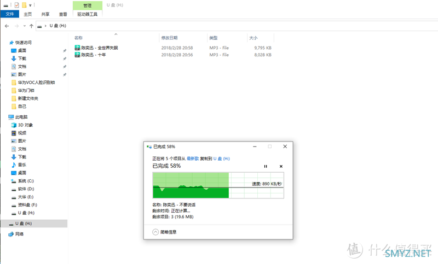This screenshot has width=438, height=264.
Task: Open the recent locations dropdown arrow
Action: 25,26
